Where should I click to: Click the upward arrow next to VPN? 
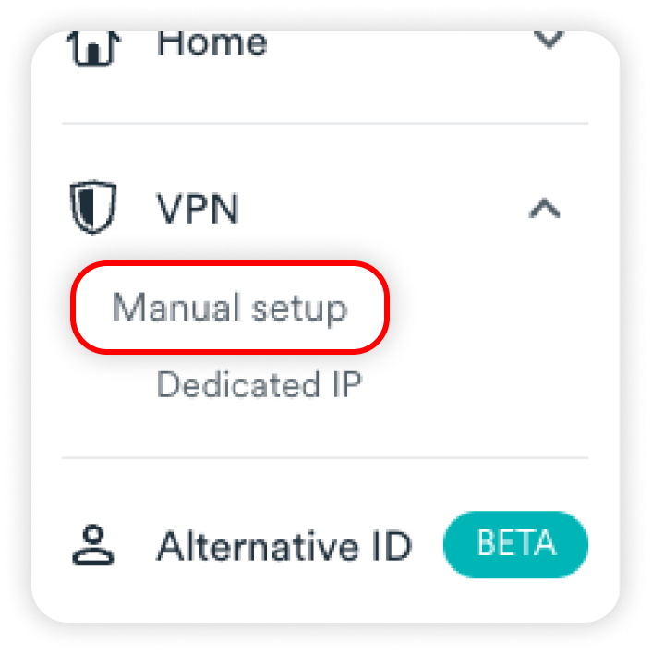click(x=545, y=208)
